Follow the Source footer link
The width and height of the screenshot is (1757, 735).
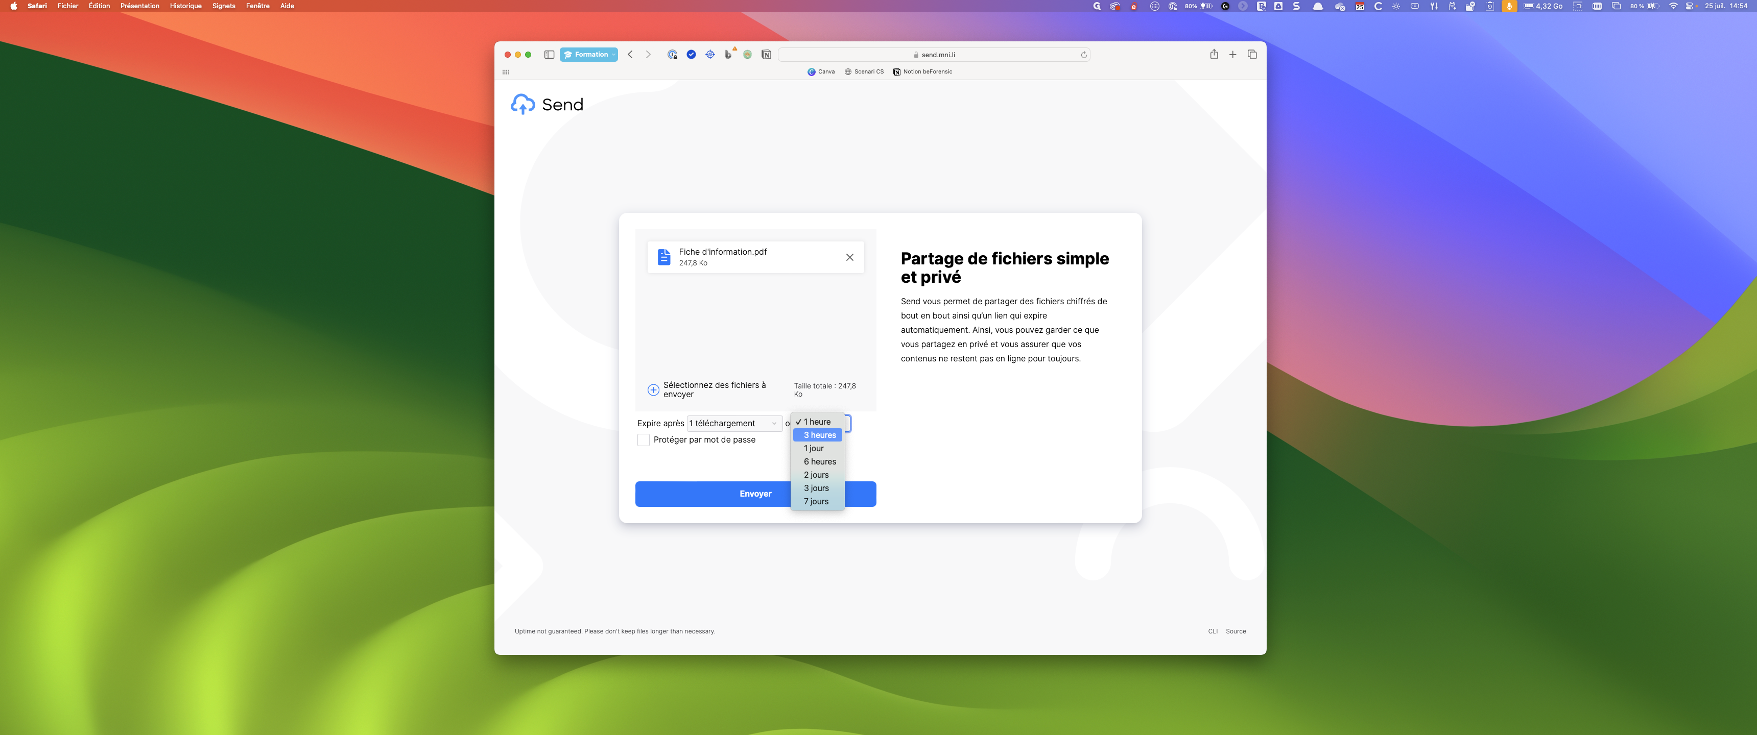(x=1235, y=632)
